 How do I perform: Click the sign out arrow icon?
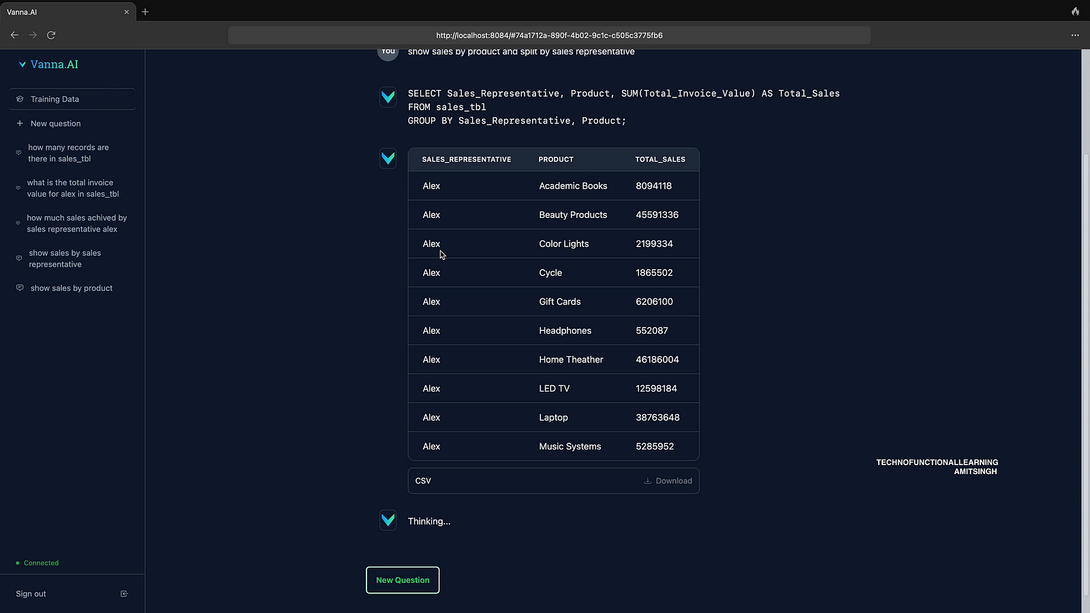(124, 594)
